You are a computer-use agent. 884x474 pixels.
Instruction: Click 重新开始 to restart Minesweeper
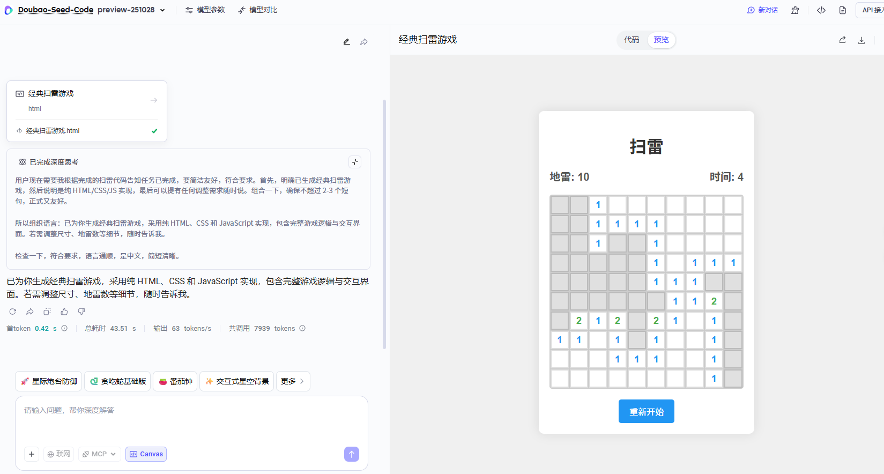(647, 411)
